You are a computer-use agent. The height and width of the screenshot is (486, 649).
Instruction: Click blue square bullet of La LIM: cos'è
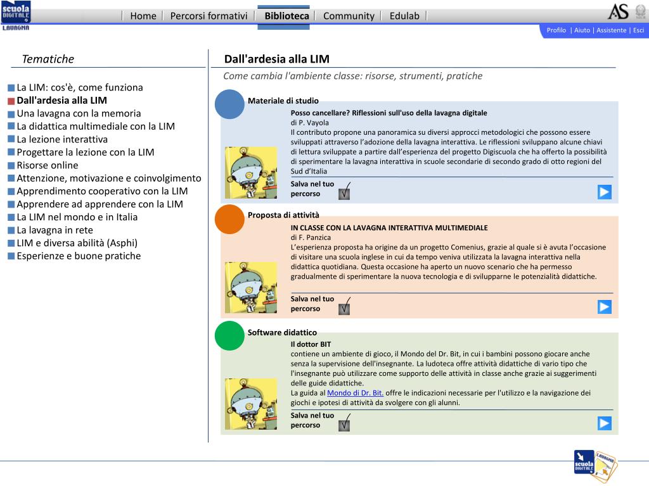[11, 88]
